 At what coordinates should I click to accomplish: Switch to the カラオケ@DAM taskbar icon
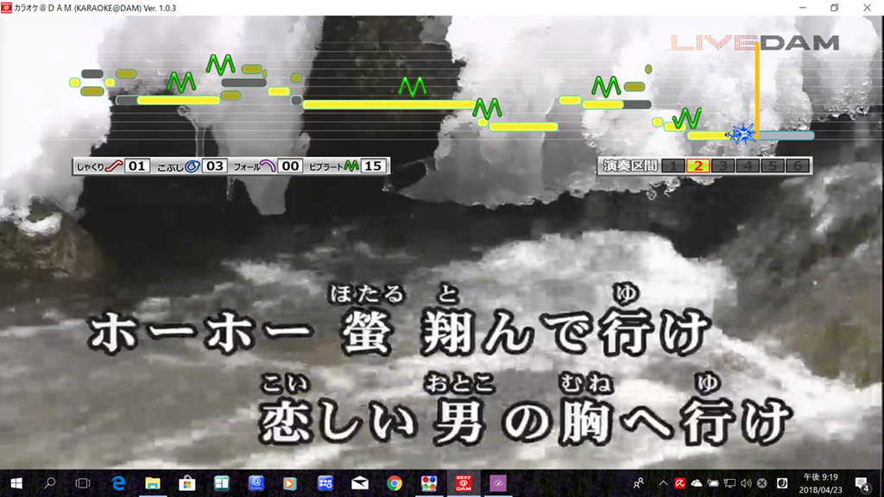pos(464,483)
